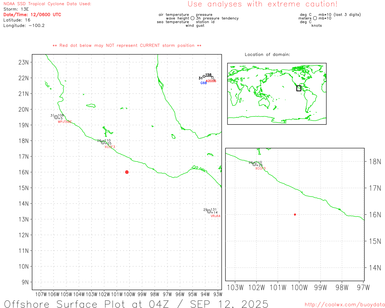Click pressure tendency +14 near VRJA4
The width and height of the screenshot is (385, 308).
click(x=214, y=213)
